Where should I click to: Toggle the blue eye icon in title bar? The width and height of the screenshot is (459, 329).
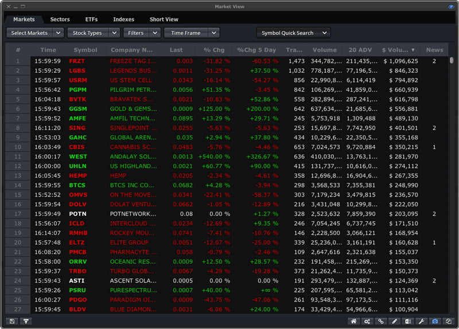pyautogui.click(x=451, y=6)
